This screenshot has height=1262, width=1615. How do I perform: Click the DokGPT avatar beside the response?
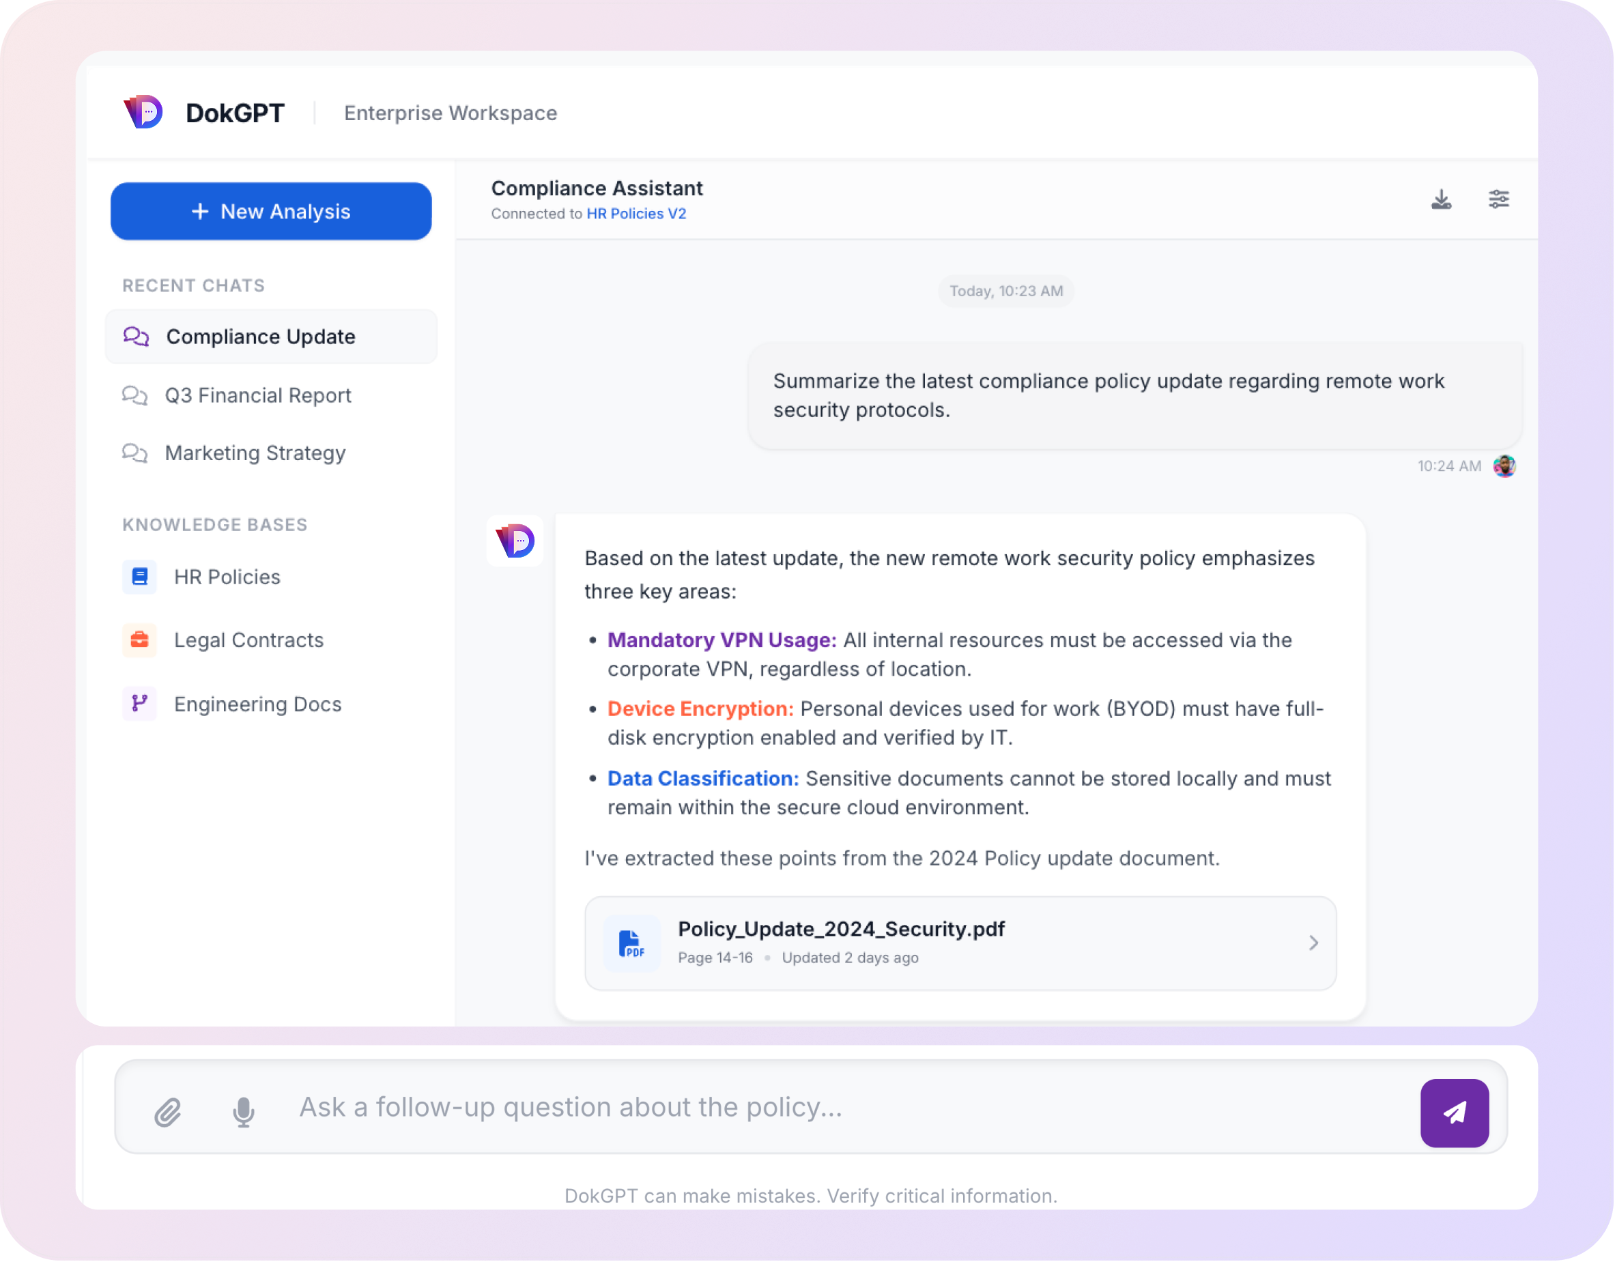point(515,541)
